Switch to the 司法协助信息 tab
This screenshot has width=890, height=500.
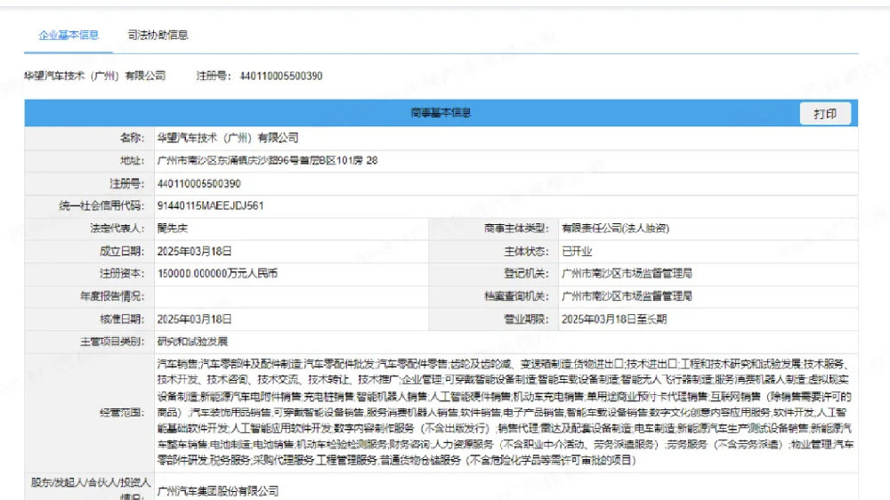158,36
